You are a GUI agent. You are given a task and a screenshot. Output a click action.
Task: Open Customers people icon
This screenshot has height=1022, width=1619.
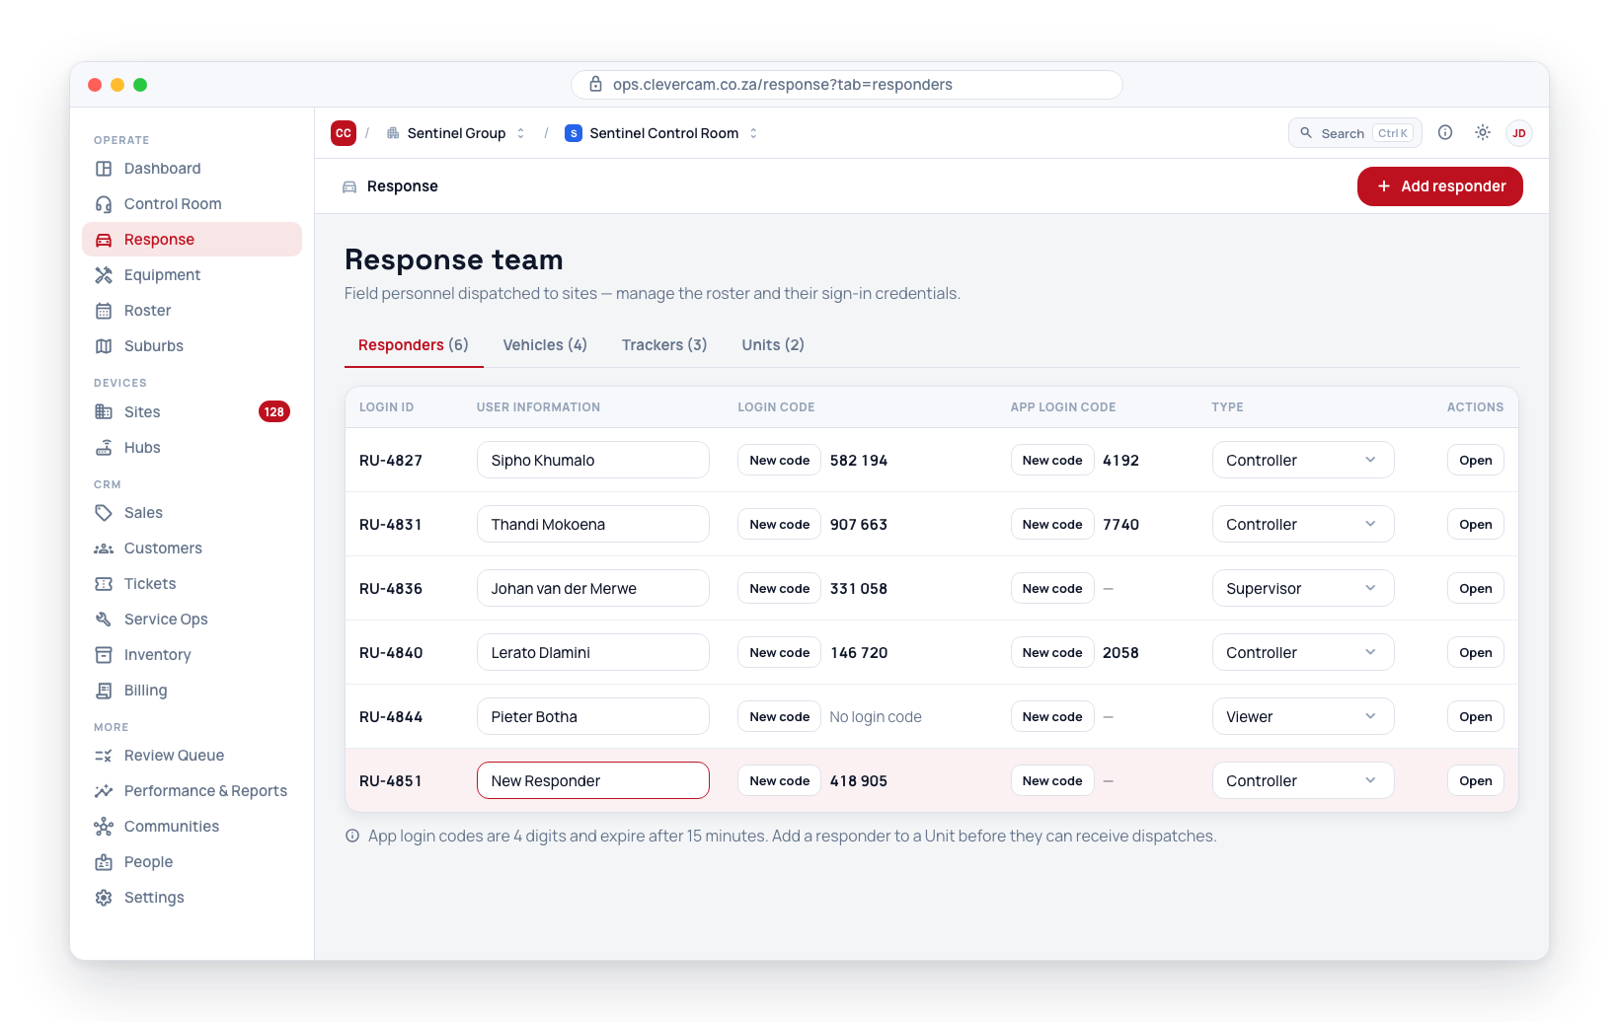pos(104,548)
